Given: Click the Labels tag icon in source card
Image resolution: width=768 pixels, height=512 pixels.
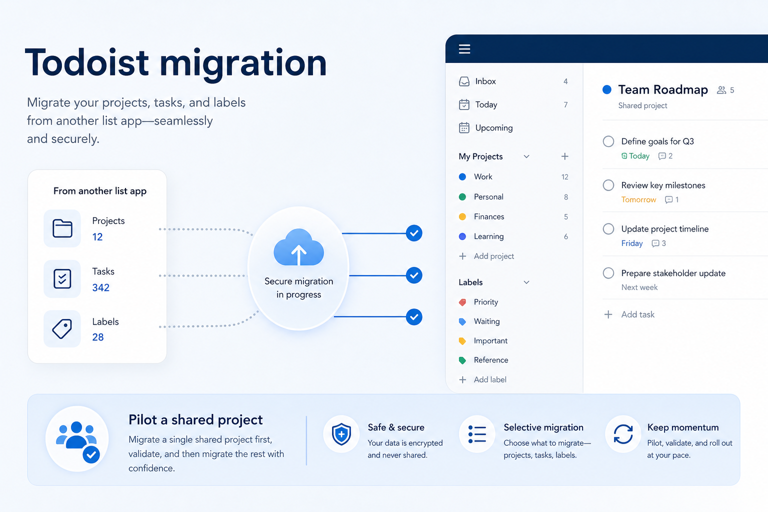Looking at the screenshot, I should click(62, 329).
